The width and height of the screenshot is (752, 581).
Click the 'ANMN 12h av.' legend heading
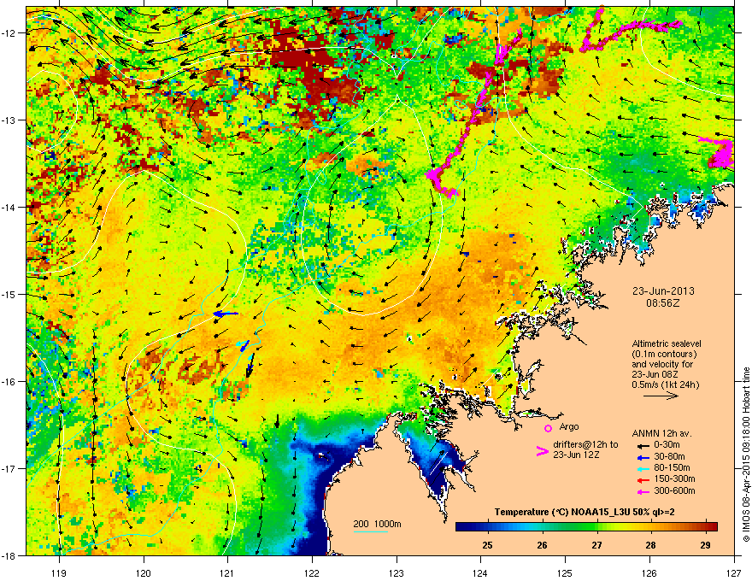click(x=661, y=433)
